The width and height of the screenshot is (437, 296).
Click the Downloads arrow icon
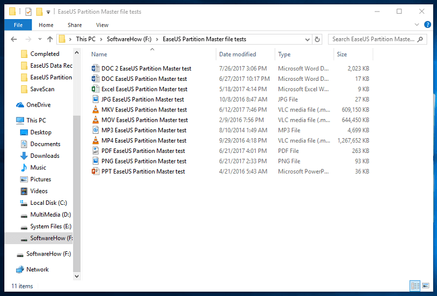click(x=24, y=156)
